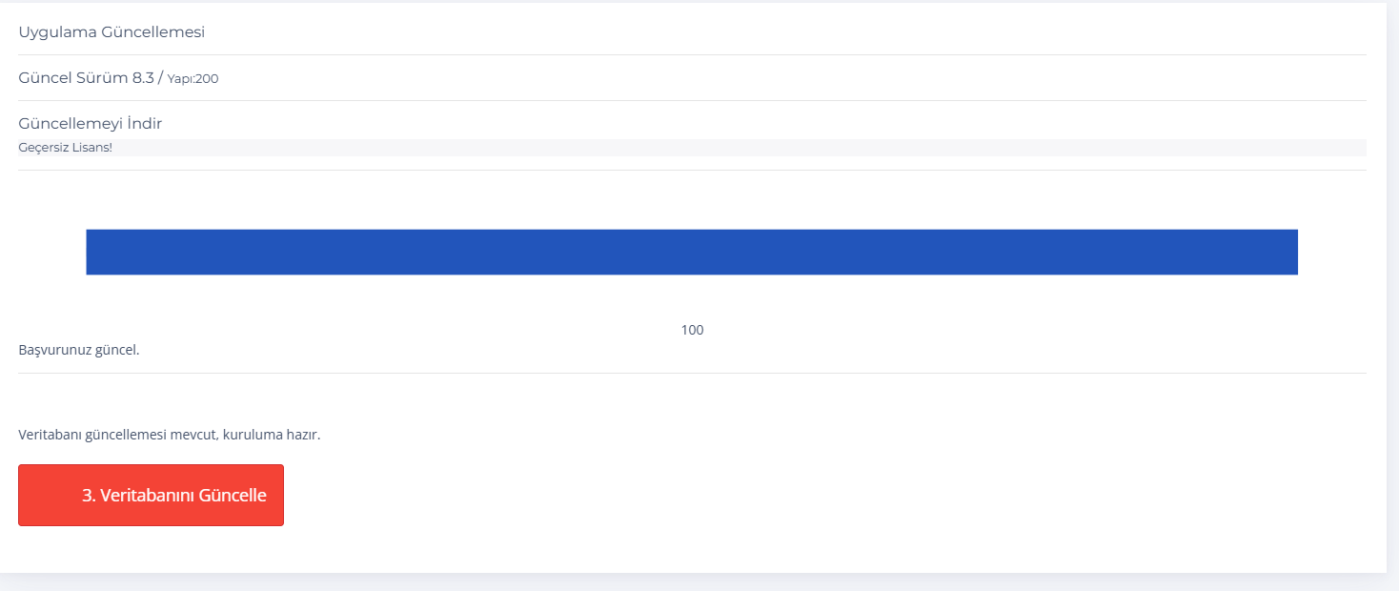Click the divider line below Geçersiz Lisans strip

click(692, 170)
